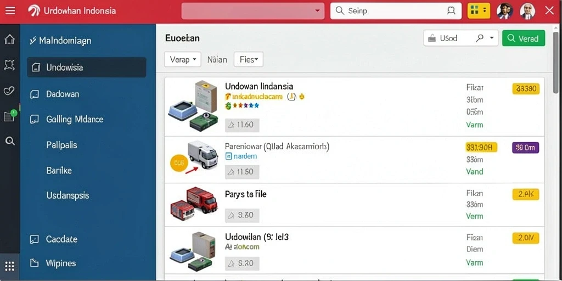Click the puzzle-shaped icon in left rail
This screenshot has width=562, height=281.
coord(9,65)
